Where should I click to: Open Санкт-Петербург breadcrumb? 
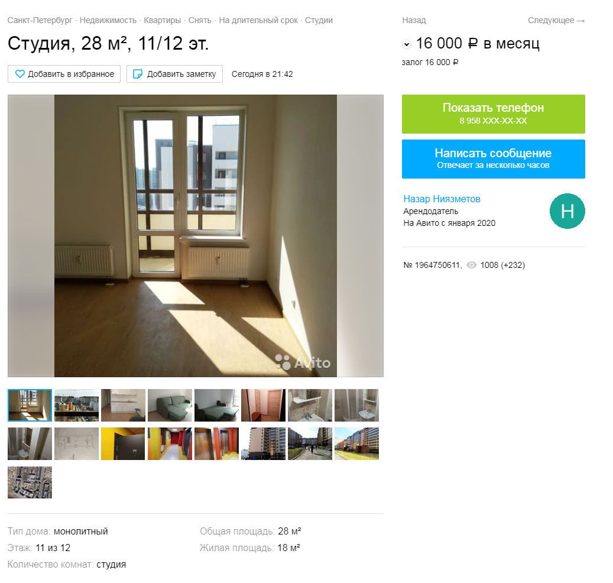pos(40,20)
